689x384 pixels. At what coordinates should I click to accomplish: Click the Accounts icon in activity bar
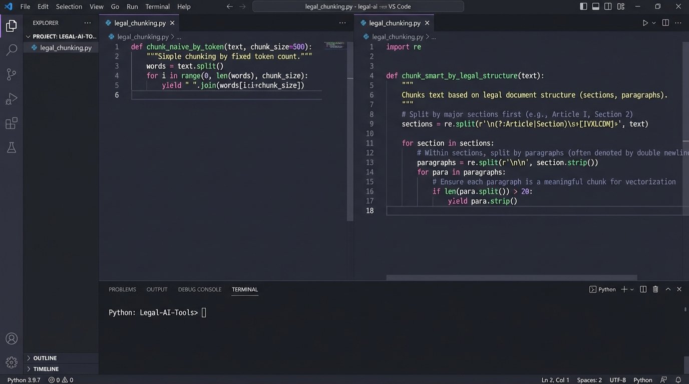(x=11, y=338)
